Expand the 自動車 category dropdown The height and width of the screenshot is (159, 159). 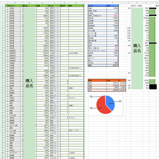click(20, 75)
